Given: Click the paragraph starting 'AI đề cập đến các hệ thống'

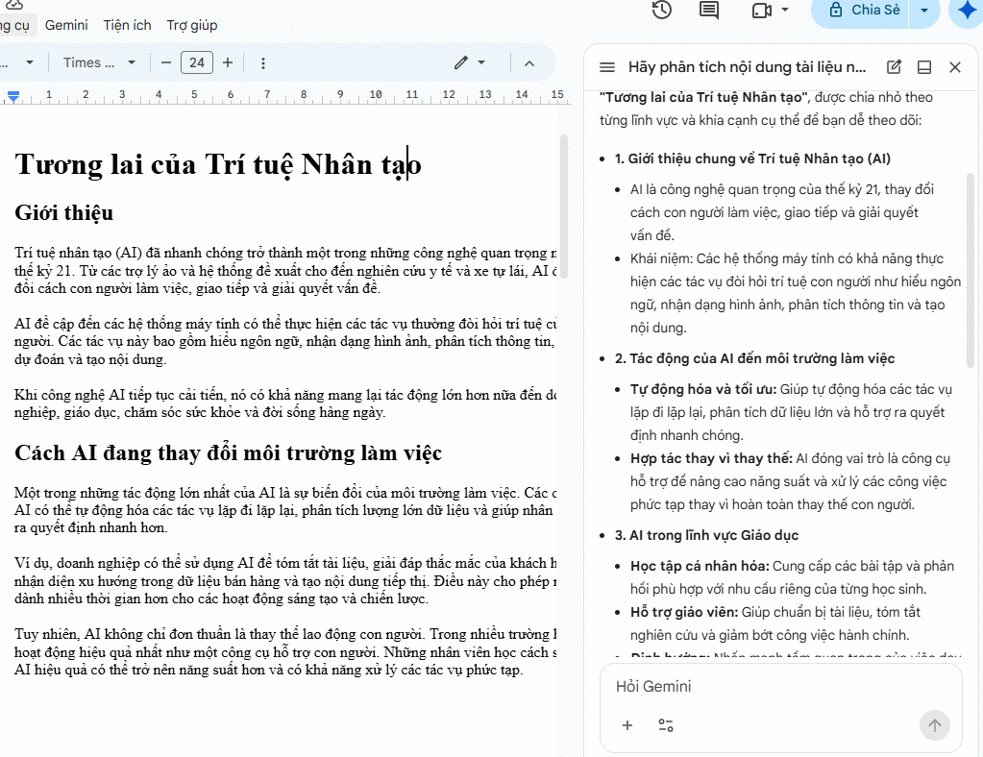Looking at the screenshot, I should (x=285, y=342).
